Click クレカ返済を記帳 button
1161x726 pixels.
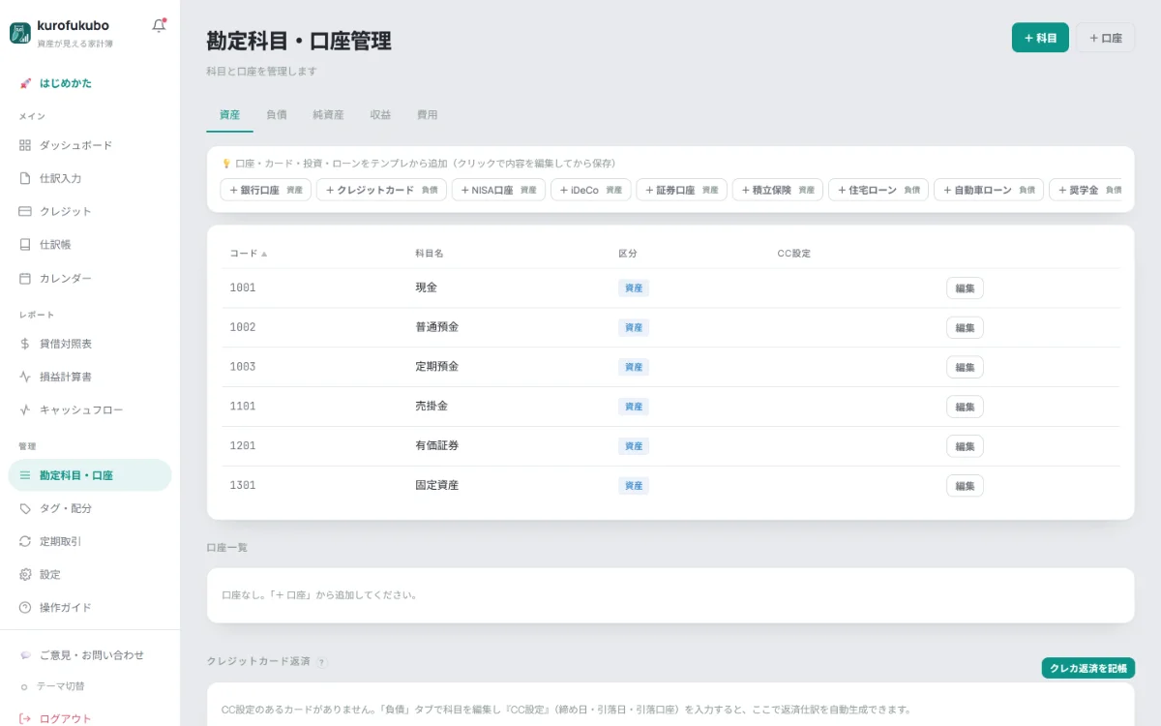1088,668
